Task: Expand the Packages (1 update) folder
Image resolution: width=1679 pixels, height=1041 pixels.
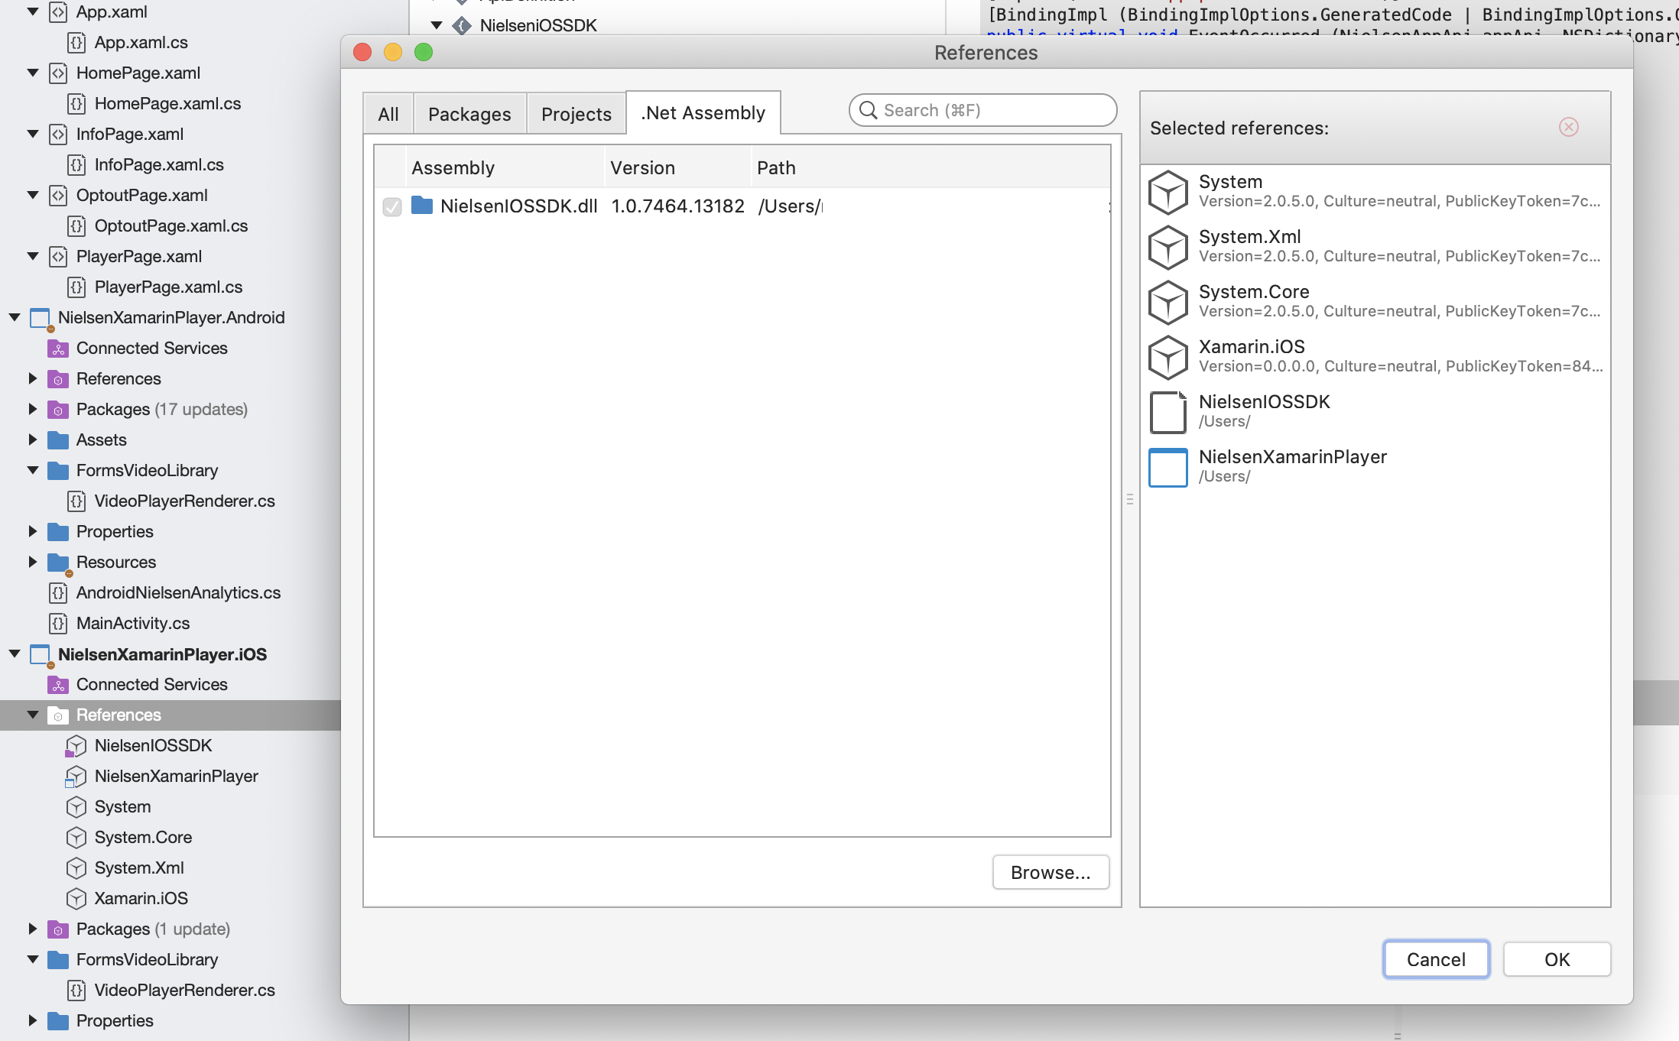Action: coord(33,929)
